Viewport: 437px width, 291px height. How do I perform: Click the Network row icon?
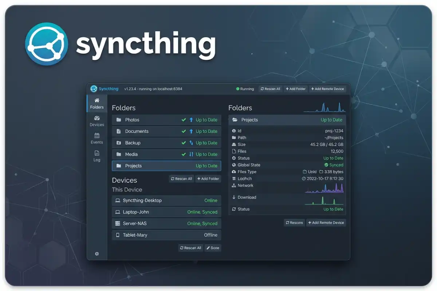234,186
